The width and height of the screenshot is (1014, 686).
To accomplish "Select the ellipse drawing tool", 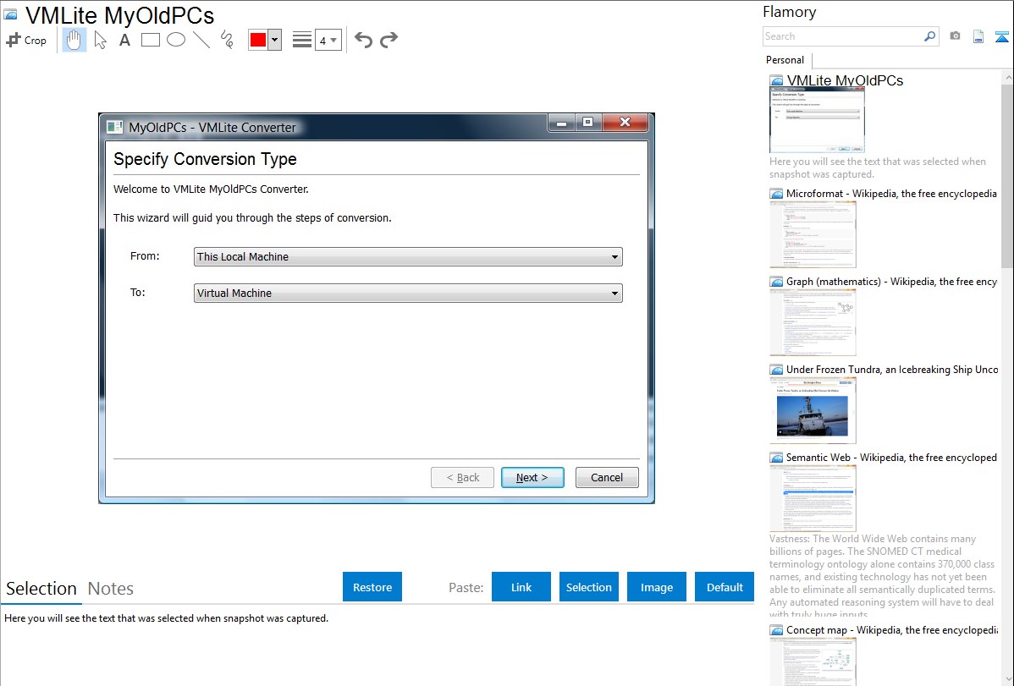I will [176, 40].
